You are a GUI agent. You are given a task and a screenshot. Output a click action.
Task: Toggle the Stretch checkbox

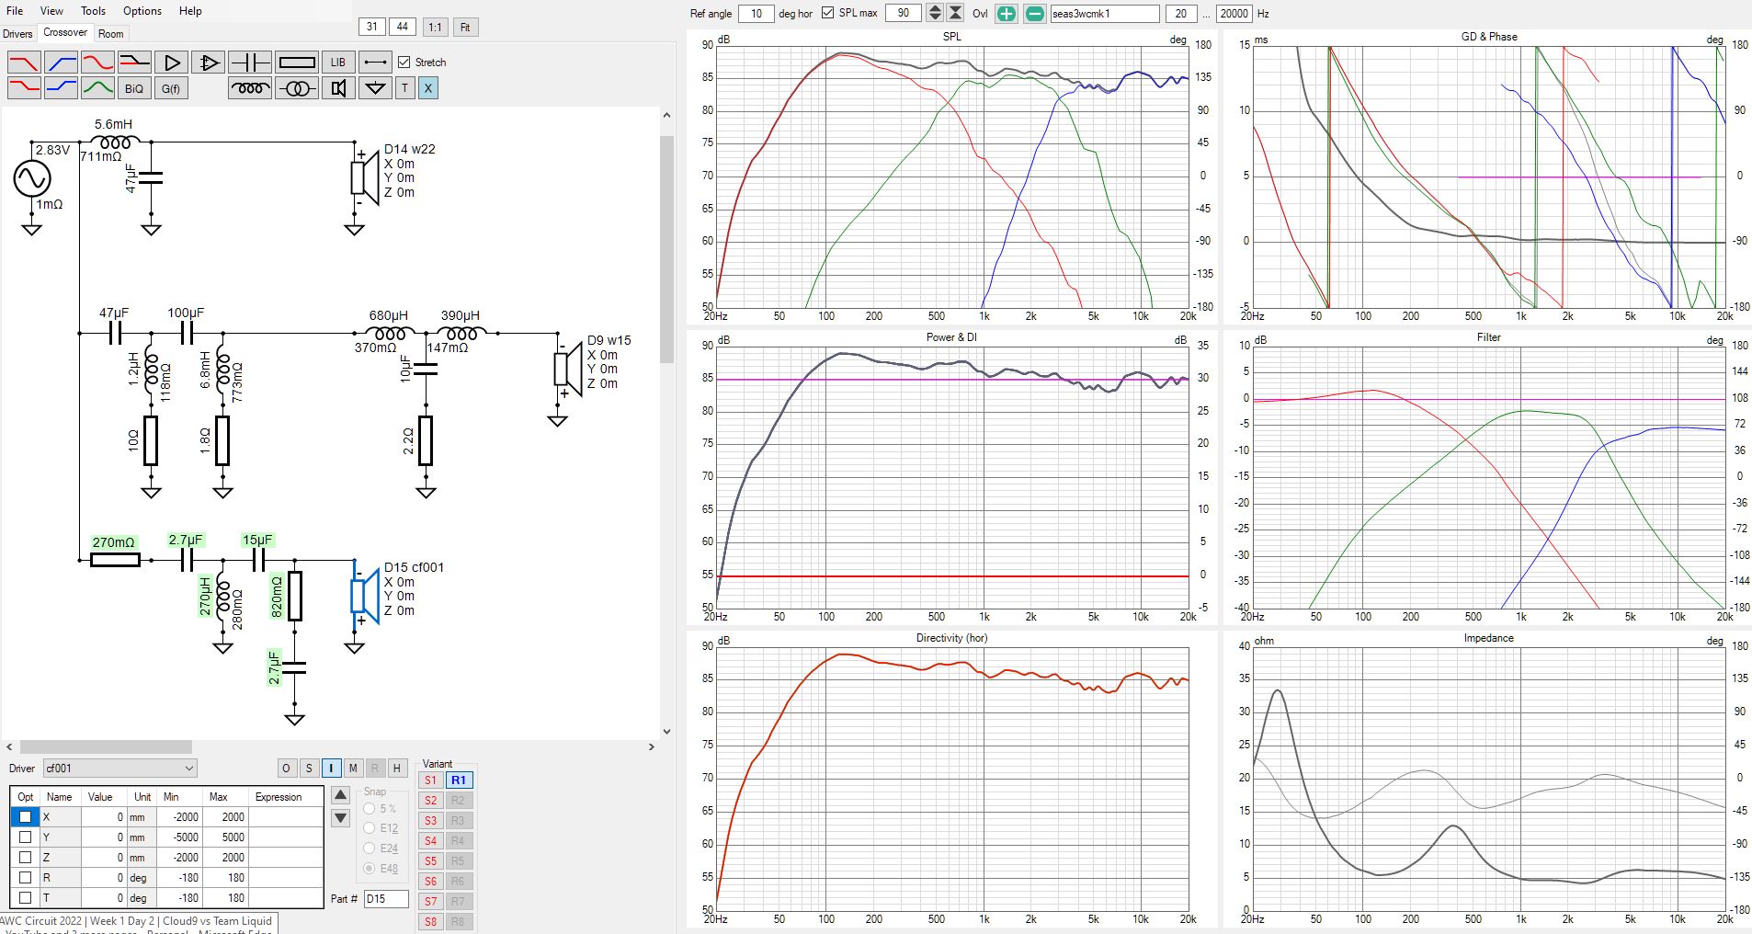pyautogui.click(x=404, y=62)
